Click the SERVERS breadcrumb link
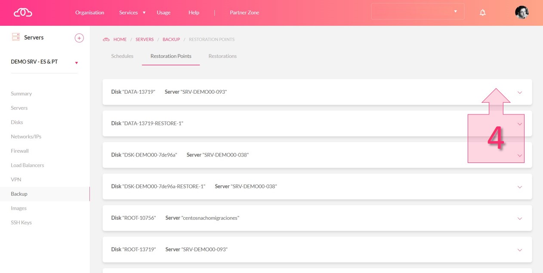Image resolution: width=543 pixels, height=273 pixels. coord(145,40)
